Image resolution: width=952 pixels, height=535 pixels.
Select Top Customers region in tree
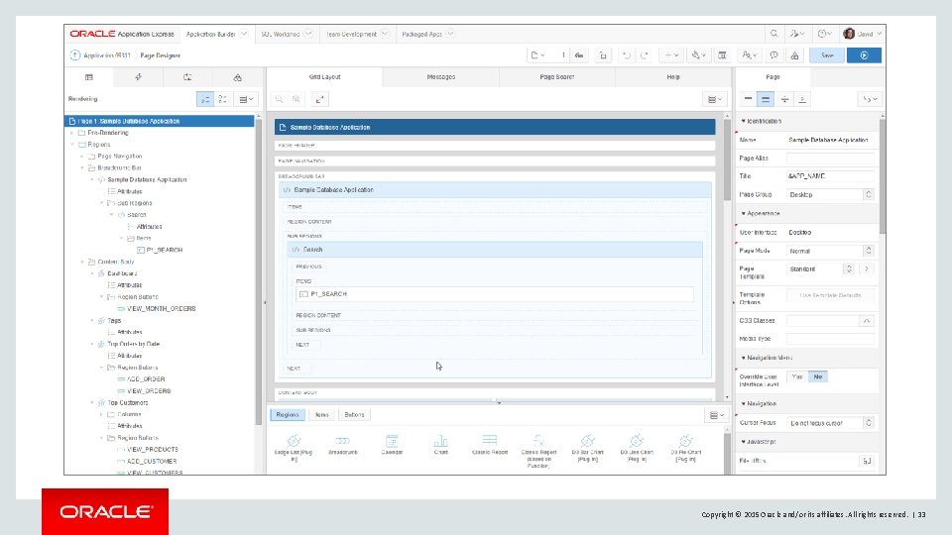128,403
